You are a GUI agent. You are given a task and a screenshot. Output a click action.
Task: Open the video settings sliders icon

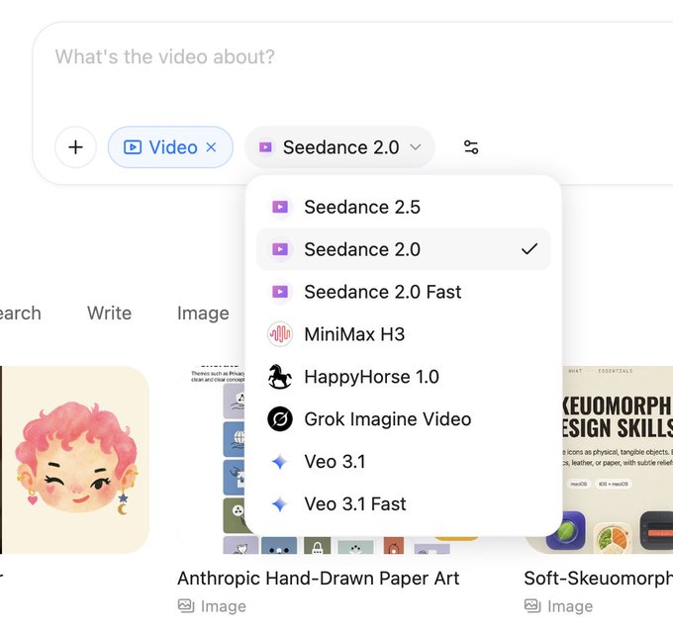point(471,147)
